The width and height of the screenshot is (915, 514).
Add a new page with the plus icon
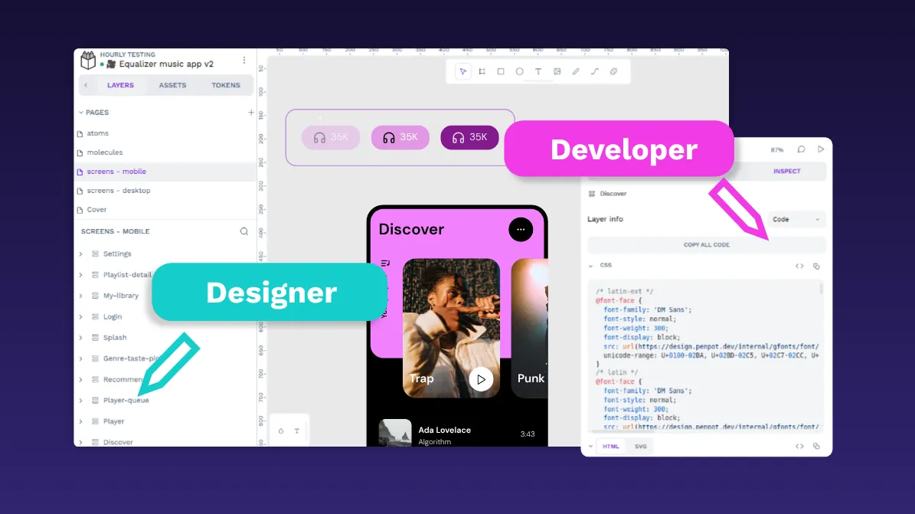250,111
